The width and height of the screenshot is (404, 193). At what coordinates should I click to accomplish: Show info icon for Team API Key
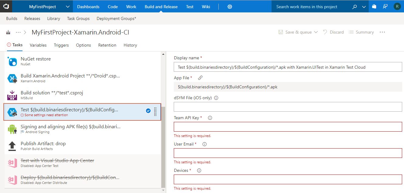click(x=210, y=118)
